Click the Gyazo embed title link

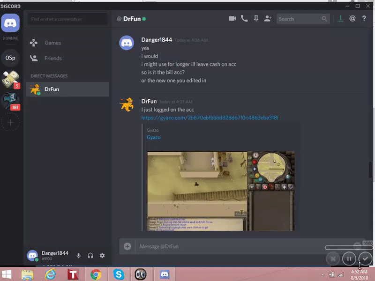point(154,137)
